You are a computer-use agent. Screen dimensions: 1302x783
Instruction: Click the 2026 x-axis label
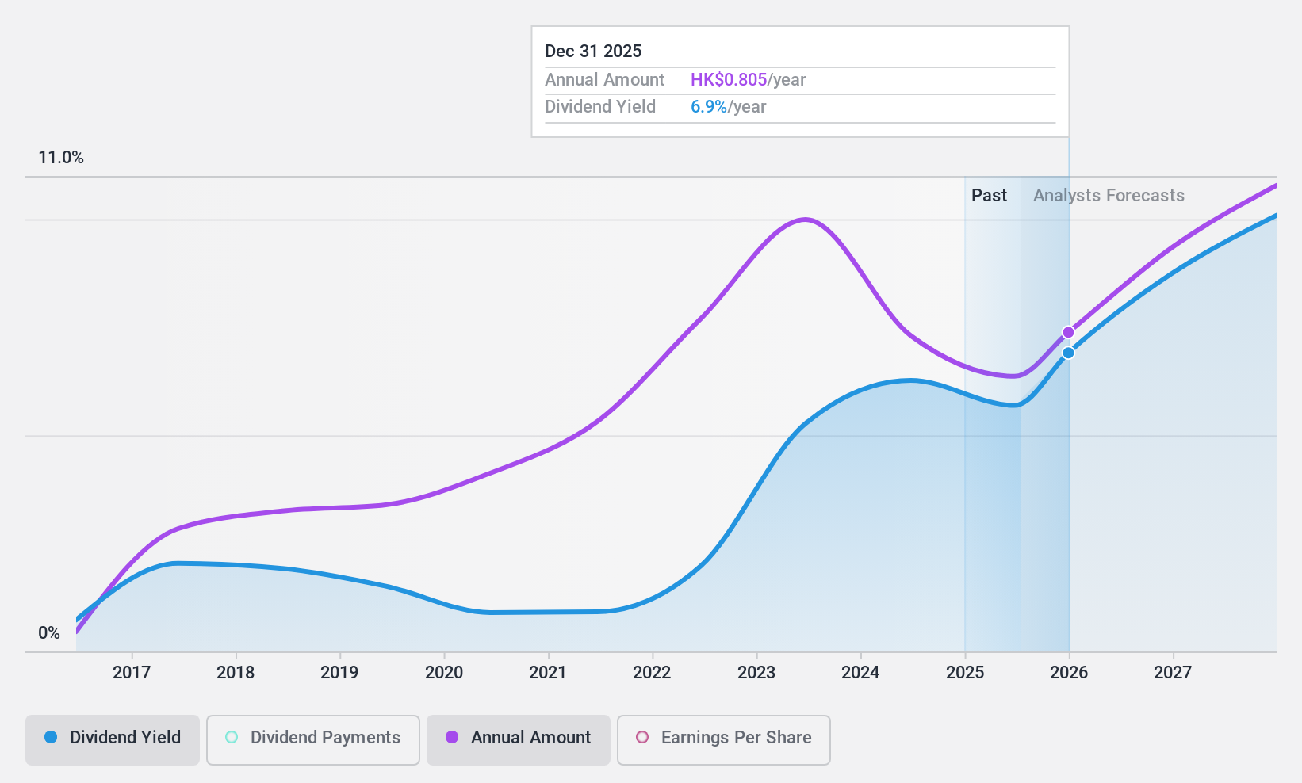tap(1069, 673)
